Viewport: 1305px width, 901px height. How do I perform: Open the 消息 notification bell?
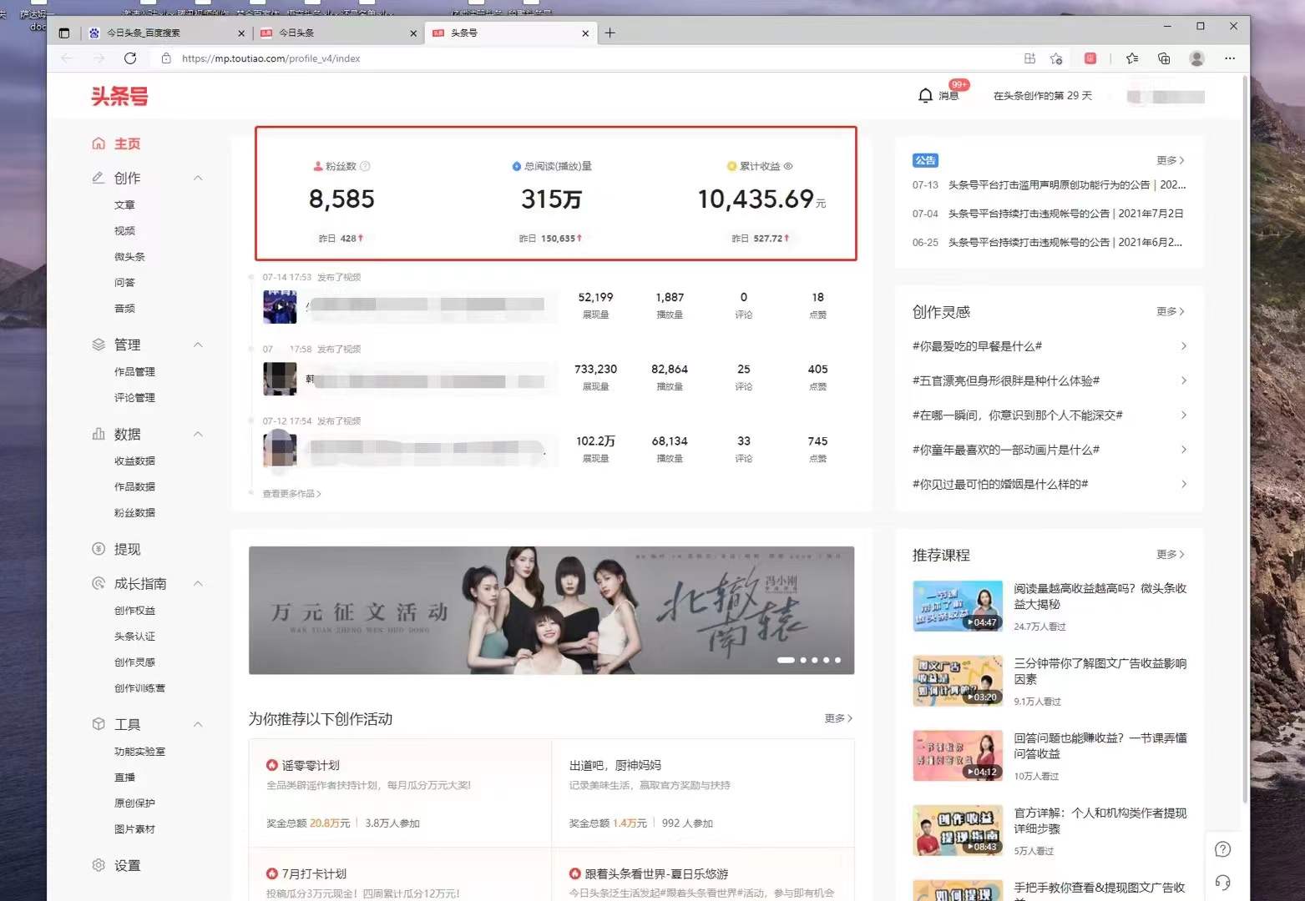925,95
